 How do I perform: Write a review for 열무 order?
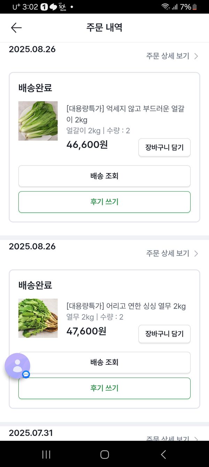[104, 388]
